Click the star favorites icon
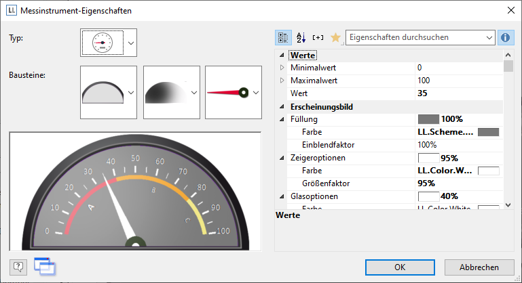This screenshot has width=522, height=283. click(x=335, y=38)
